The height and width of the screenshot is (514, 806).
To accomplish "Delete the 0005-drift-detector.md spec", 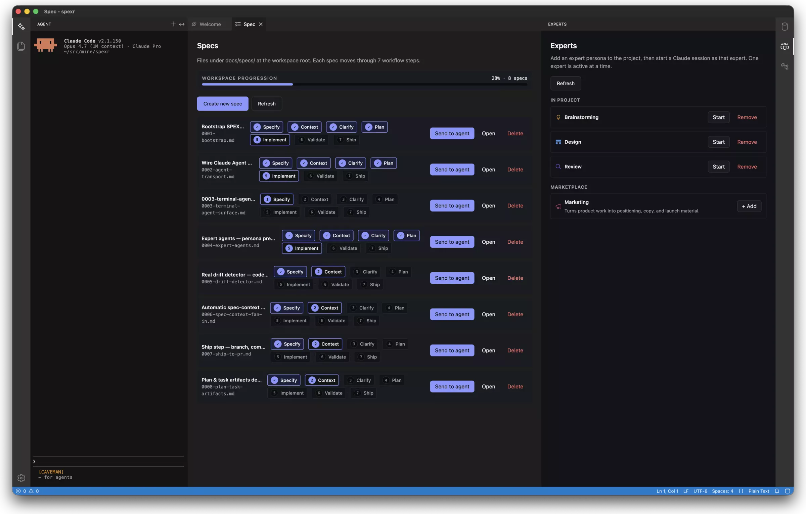I will [x=515, y=278].
